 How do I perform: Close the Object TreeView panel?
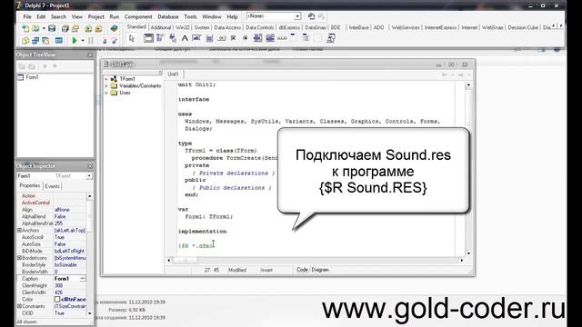point(90,54)
